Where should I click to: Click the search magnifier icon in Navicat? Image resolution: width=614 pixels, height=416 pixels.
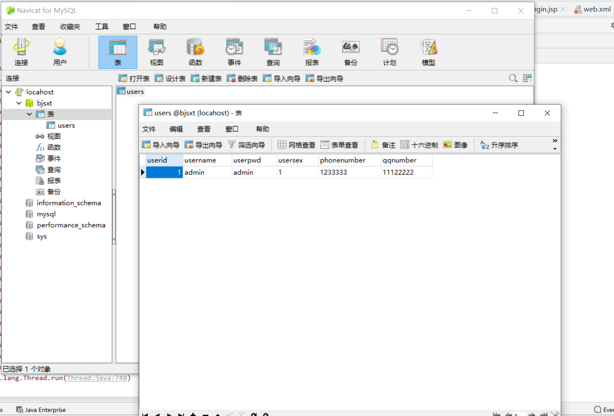pos(513,78)
